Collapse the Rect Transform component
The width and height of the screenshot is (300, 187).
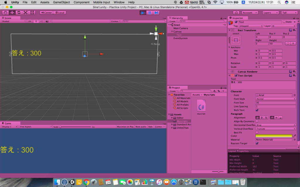pyautogui.click(x=229, y=30)
